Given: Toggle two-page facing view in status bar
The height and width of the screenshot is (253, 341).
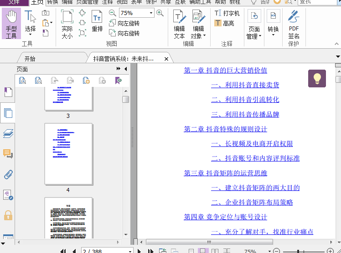Looking at the screenshot, I should [215, 251].
